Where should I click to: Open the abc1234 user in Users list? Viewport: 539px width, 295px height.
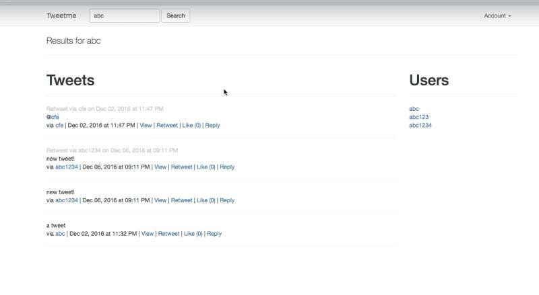point(420,125)
